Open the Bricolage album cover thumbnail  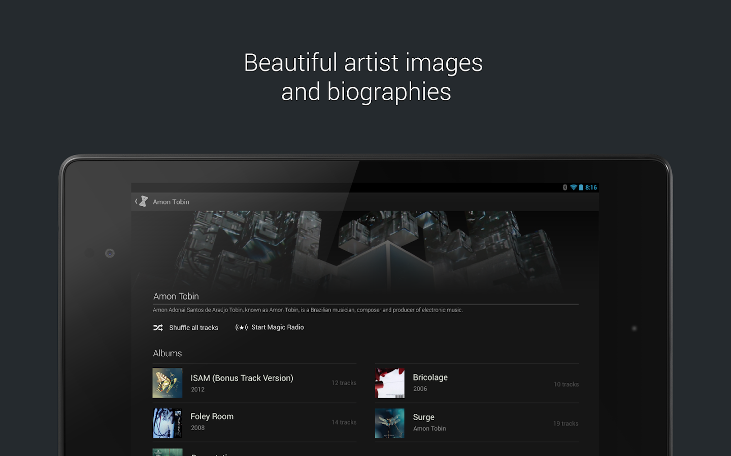tap(389, 384)
